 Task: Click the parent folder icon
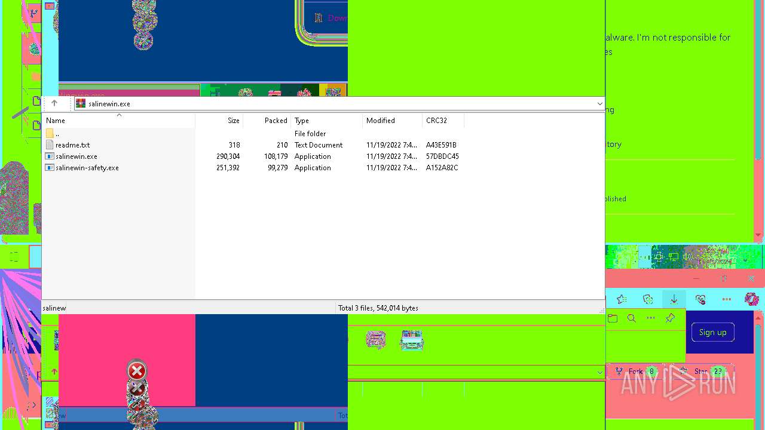[50, 134]
